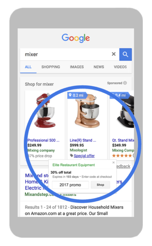
Task: Select the NEWS tab
Action: 99,67
